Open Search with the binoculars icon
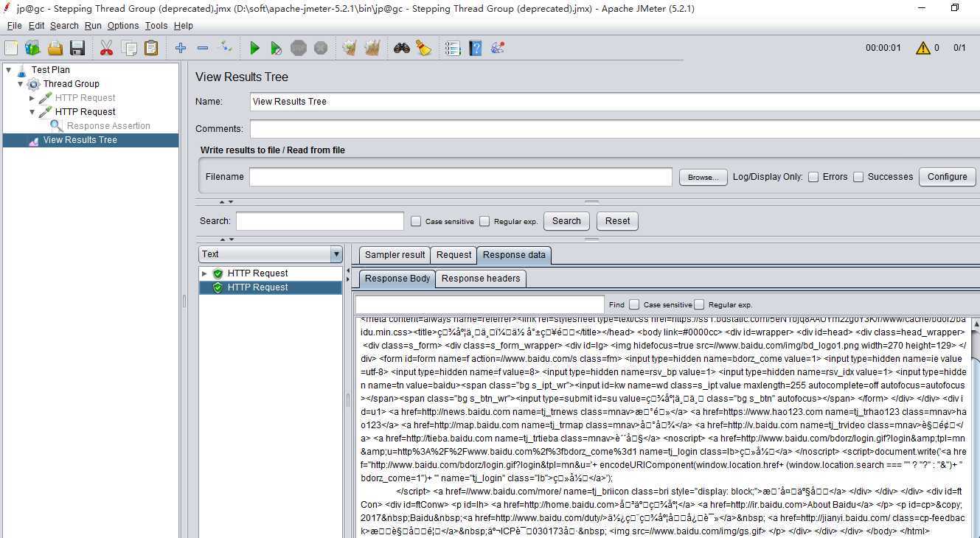980x538 pixels. [x=402, y=48]
